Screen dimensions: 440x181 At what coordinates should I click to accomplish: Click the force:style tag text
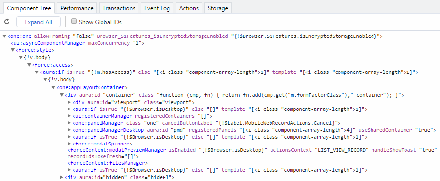35,50
